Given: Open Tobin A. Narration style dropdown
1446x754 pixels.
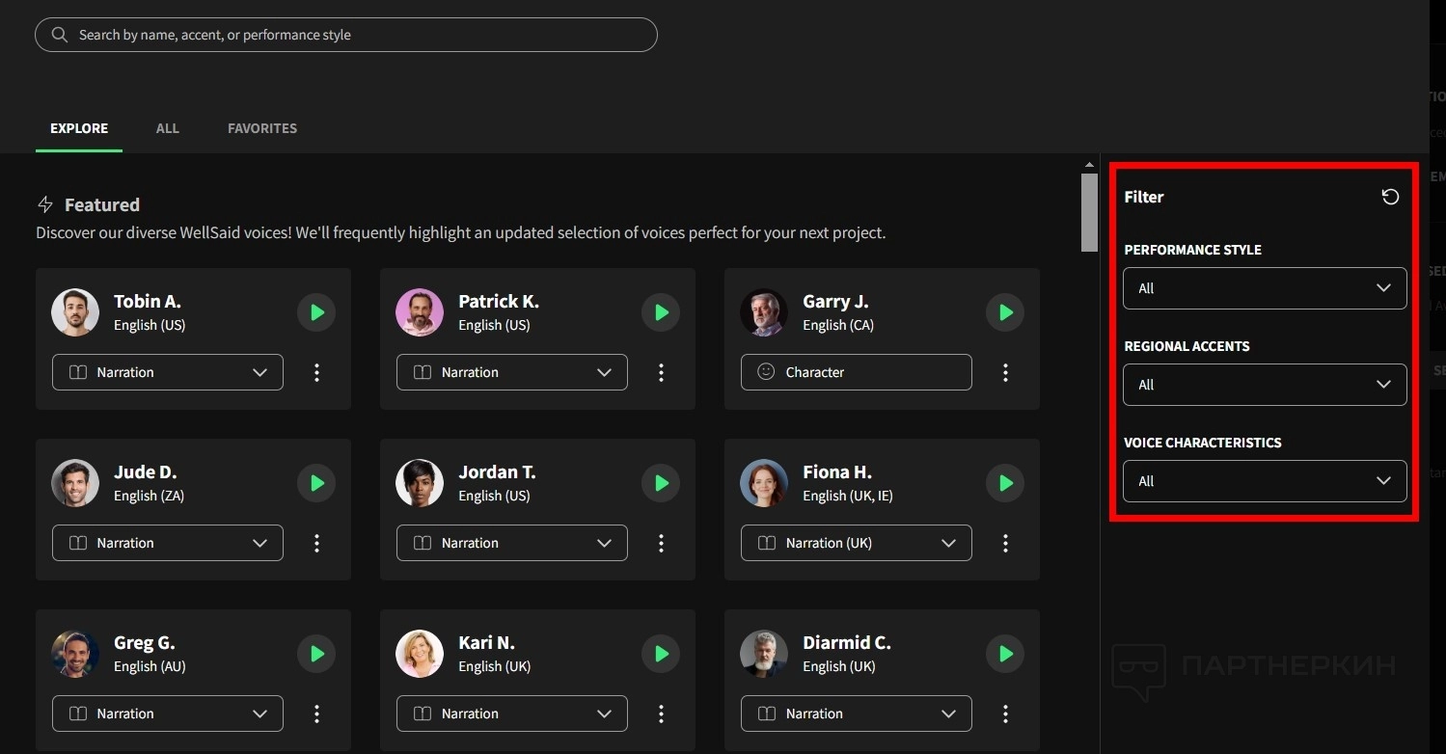Looking at the screenshot, I should point(168,372).
